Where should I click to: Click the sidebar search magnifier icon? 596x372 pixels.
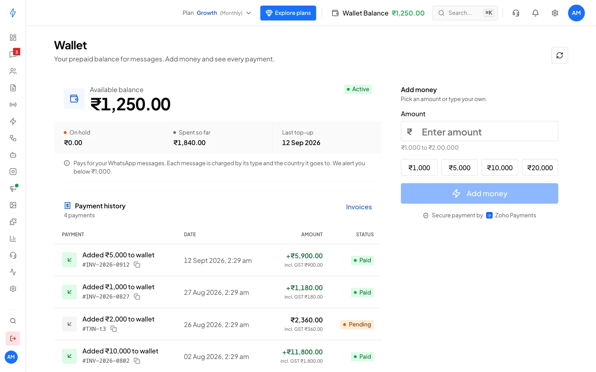click(13, 321)
